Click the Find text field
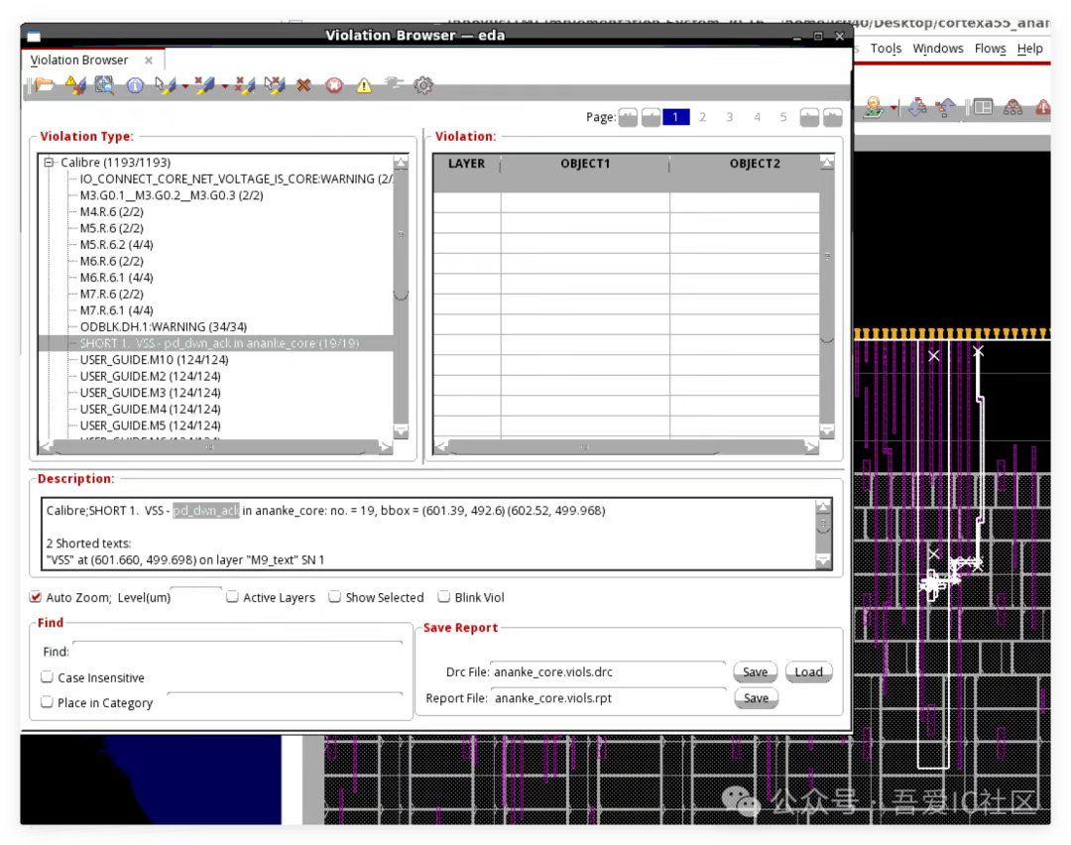 [x=238, y=652]
